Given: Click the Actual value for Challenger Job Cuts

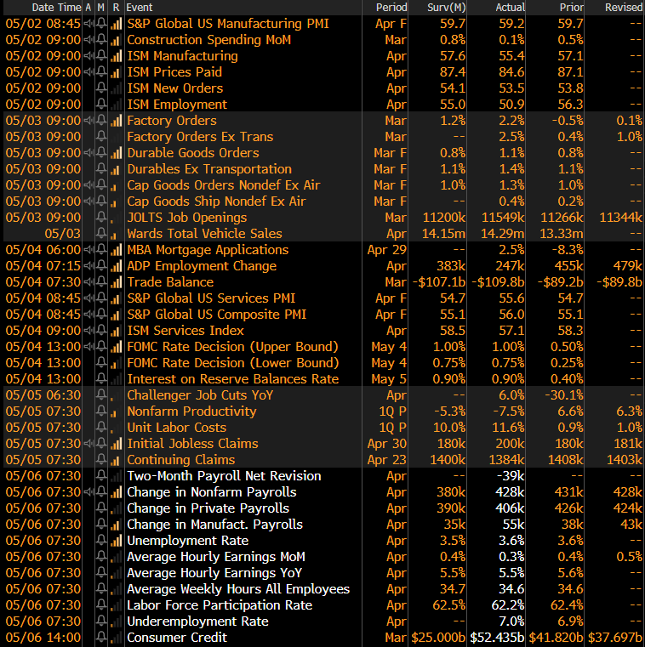Looking at the screenshot, I should (511, 395).
